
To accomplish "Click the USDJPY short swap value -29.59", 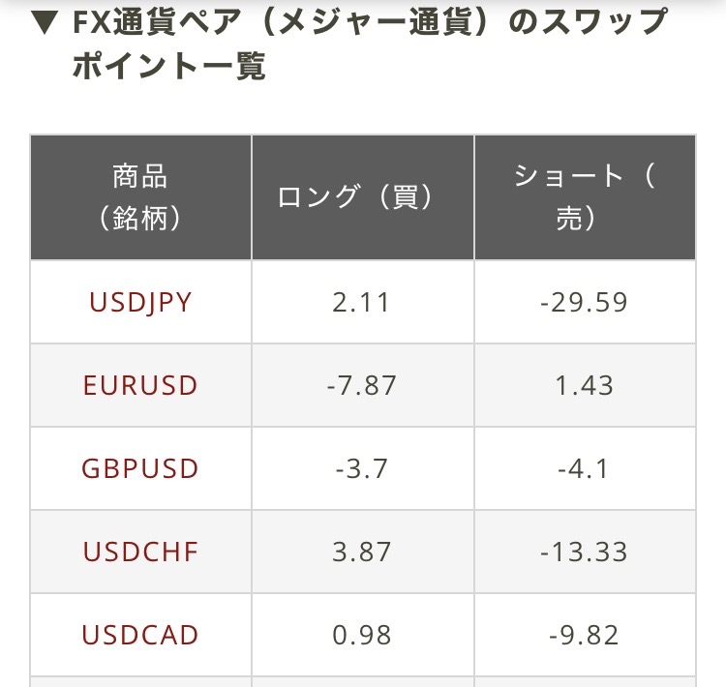I will coord(585,303).
